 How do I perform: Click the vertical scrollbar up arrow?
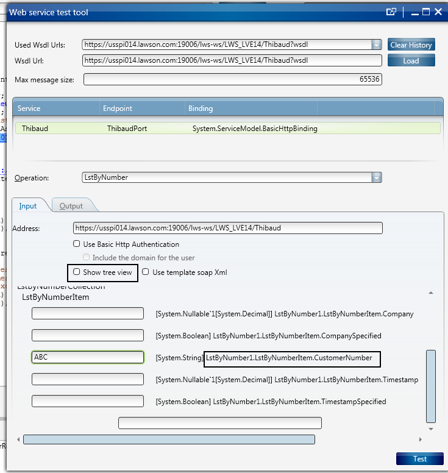pos(431,293)
